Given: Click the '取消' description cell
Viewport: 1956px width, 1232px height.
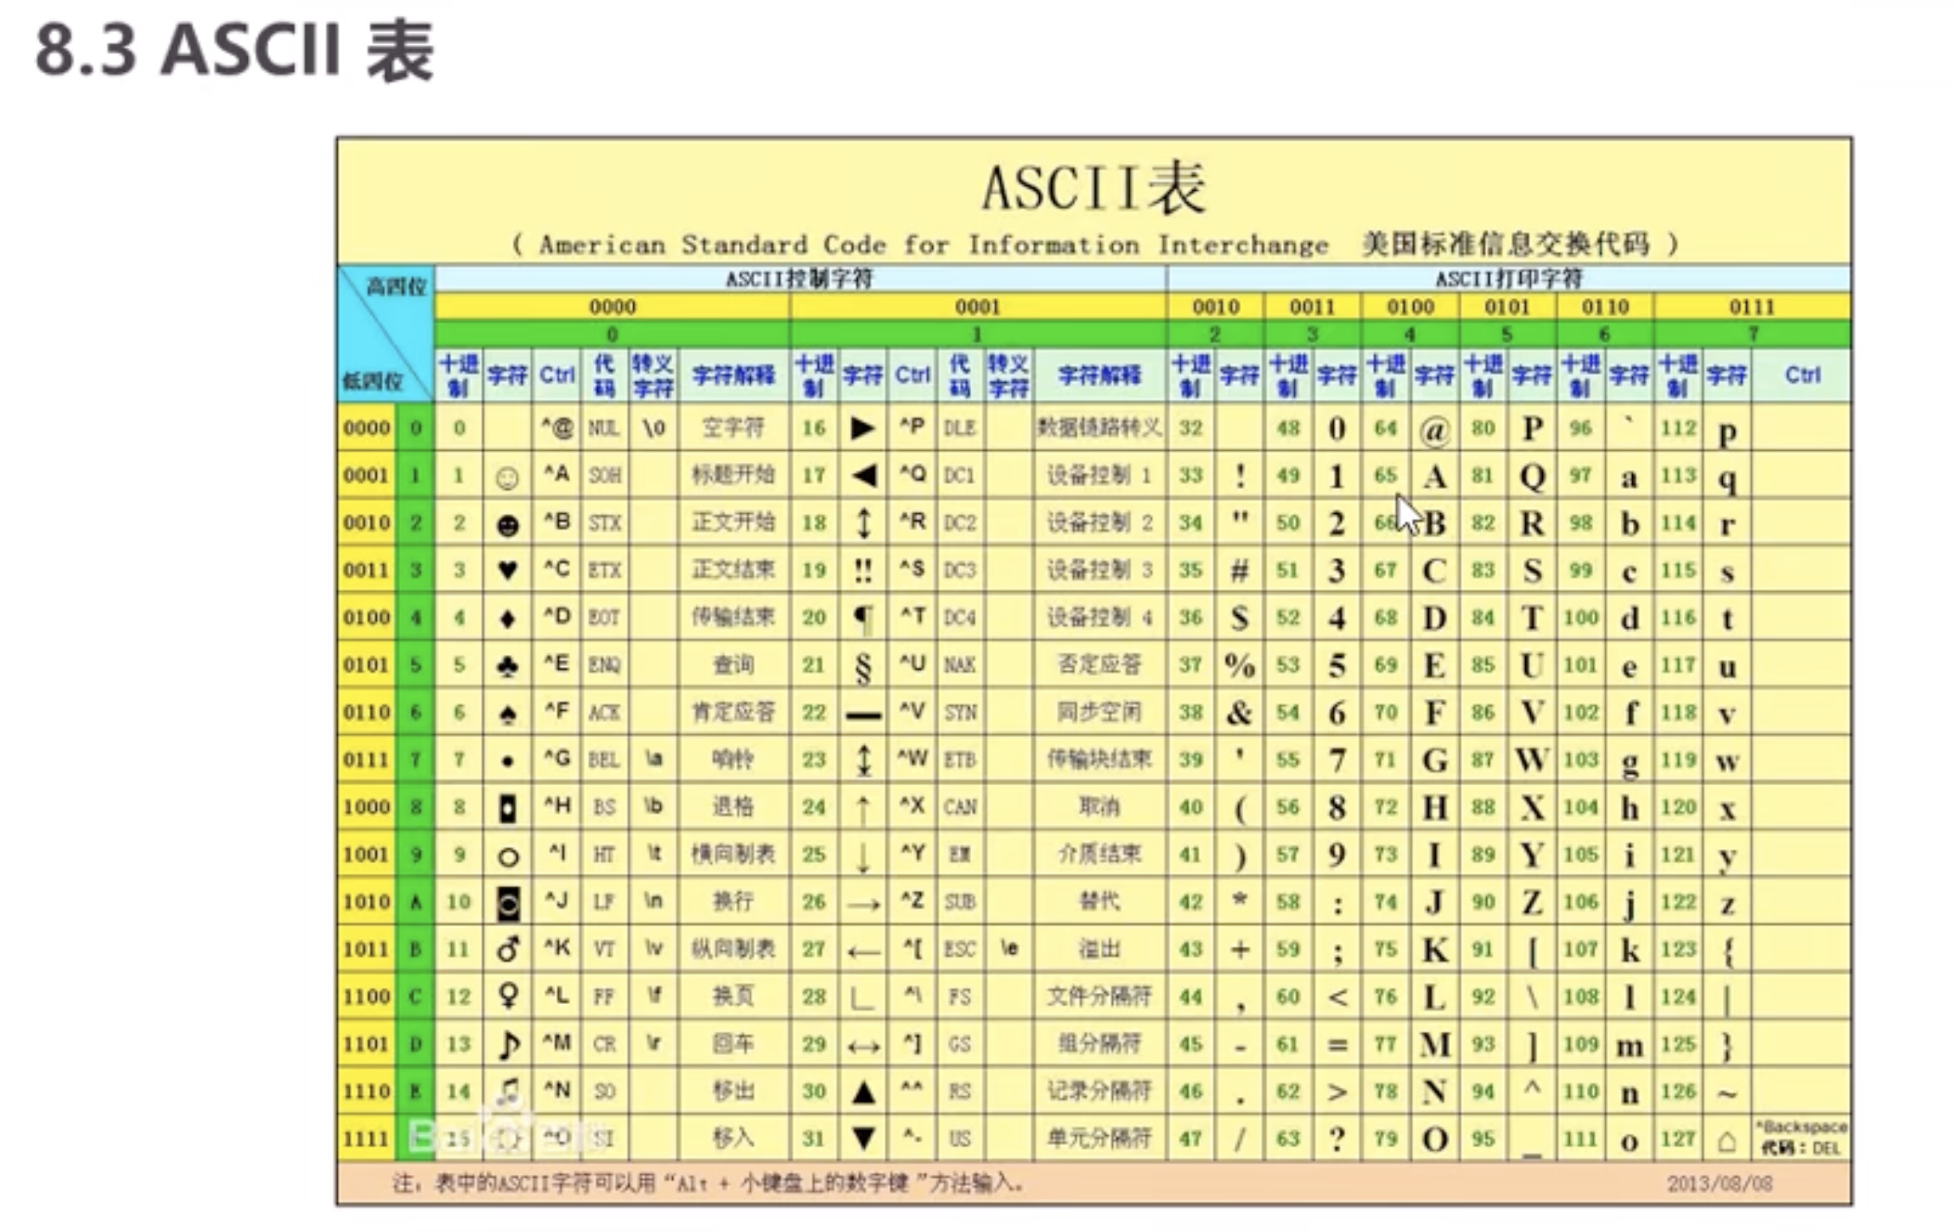Looking at the screenshot, I should click(x=1099, y=807).
